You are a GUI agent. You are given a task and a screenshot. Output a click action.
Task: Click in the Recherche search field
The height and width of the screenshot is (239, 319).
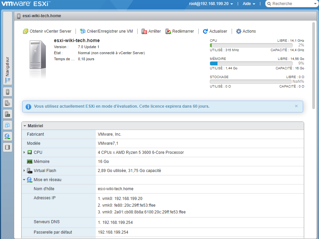click(x=293, y=4)
